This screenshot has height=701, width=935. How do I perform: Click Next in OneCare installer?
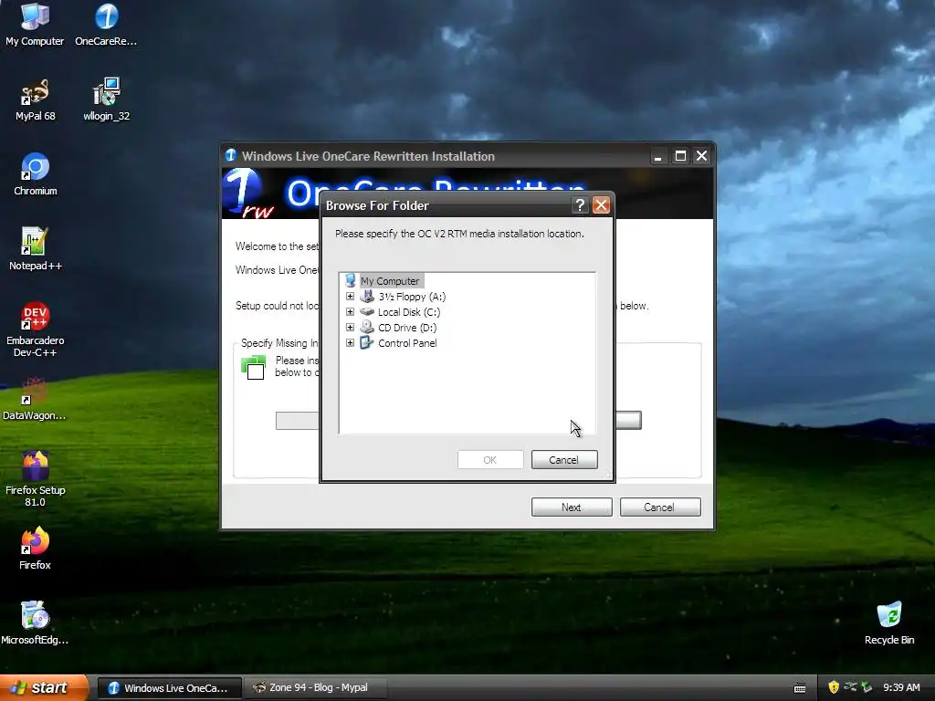point(572,507)
